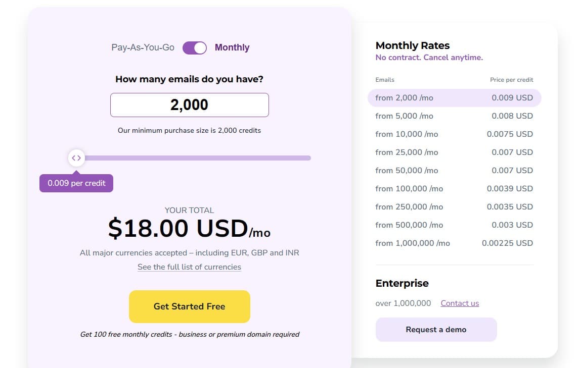Click the email count input field
Screen dimensions: 580x368
click(x=189, y=104)
